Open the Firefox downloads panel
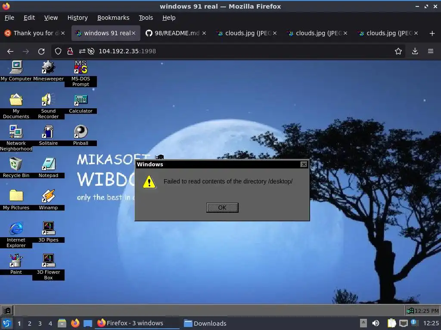The height and width of the screenshot is (330, 441). (x=415, y=51)
